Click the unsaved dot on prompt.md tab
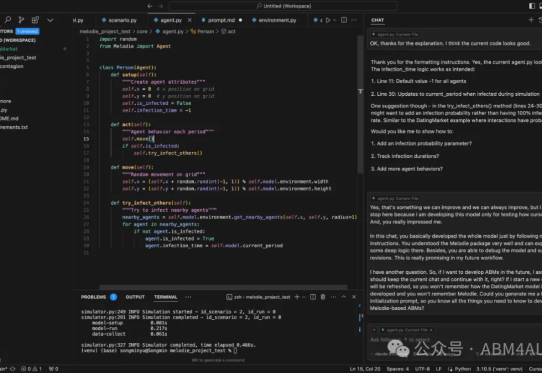The image size is (542, 373). tap(240, 20)
